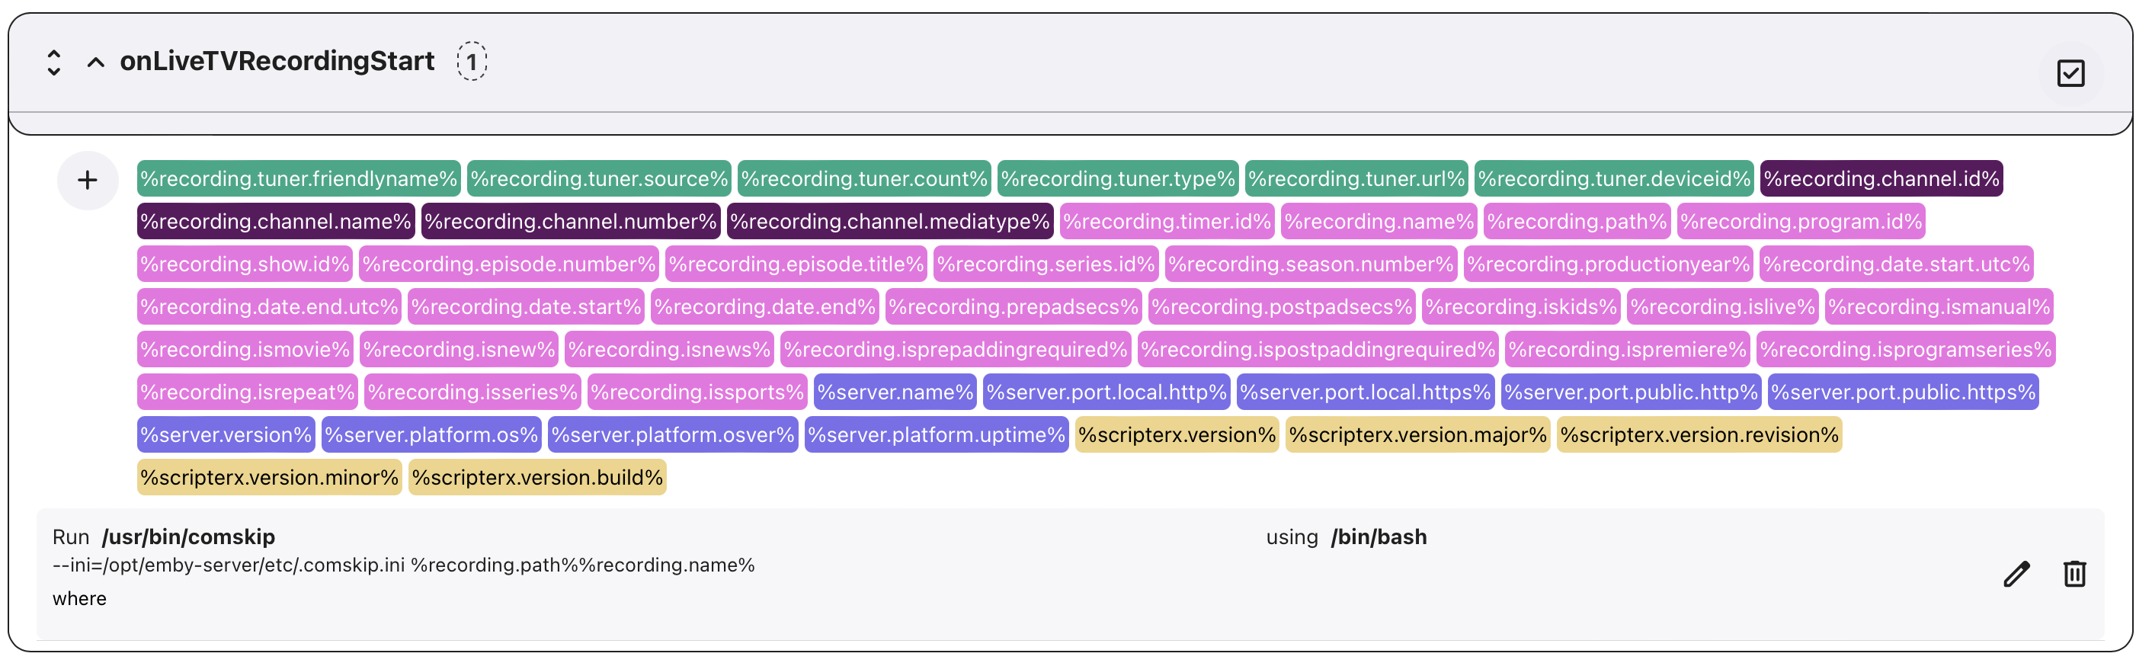Collapse the onLiveTVRecordingStart section chevron

coord(96,62)
